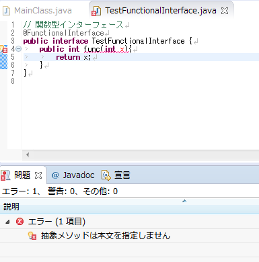Open the 宣言 declaration tab
The width and height of the screenshot is (259, 262).
[122, 175]
